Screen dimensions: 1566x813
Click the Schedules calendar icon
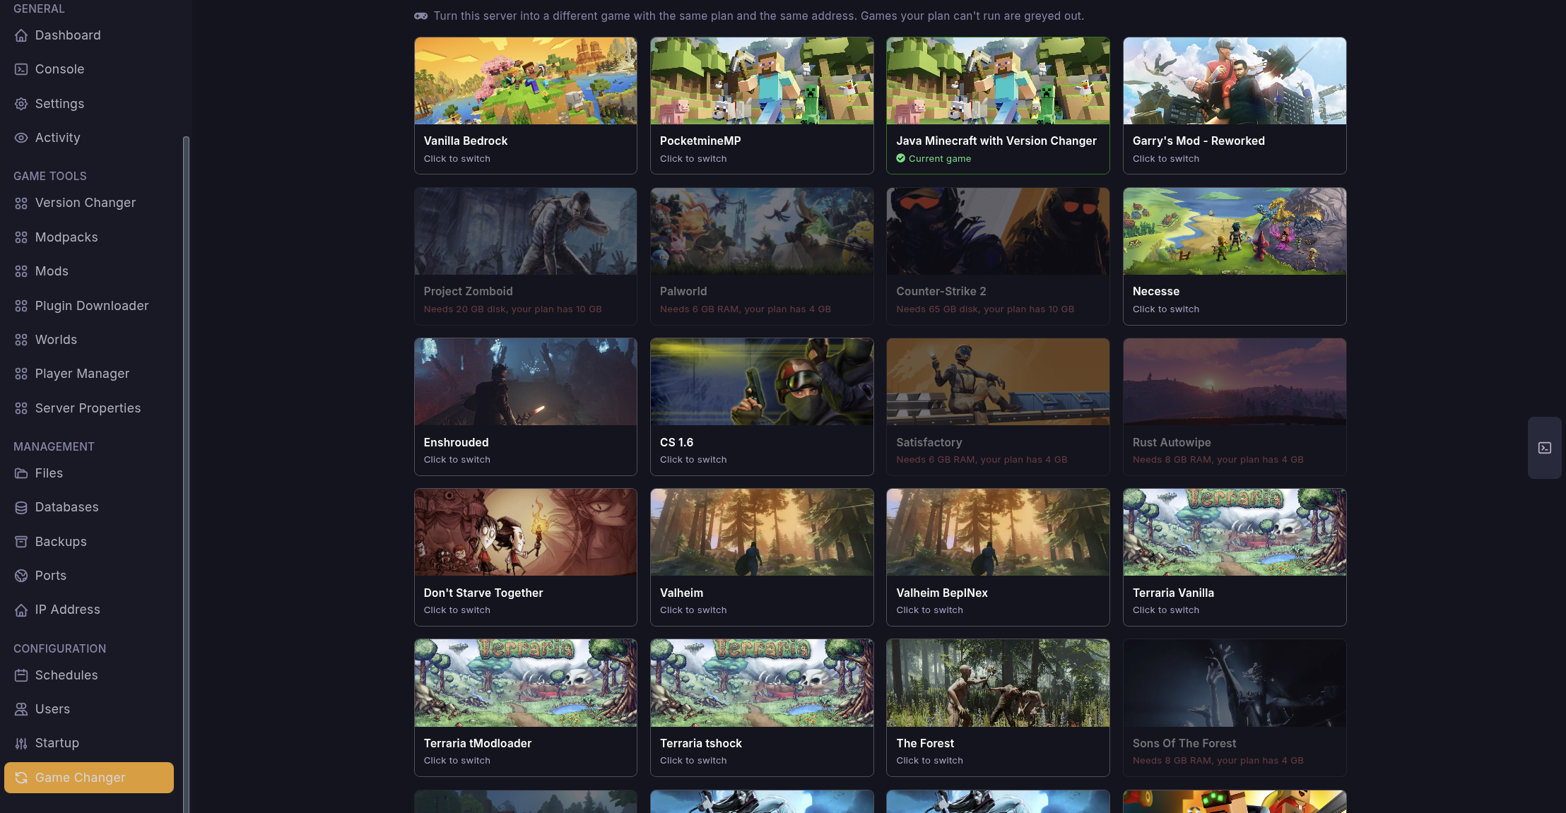click(21, 675)
